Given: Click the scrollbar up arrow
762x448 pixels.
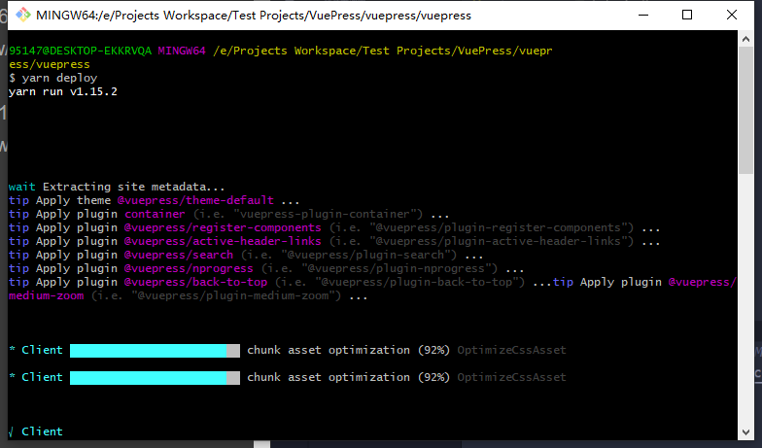Looking at the screenshot, I should pos(745,39).
